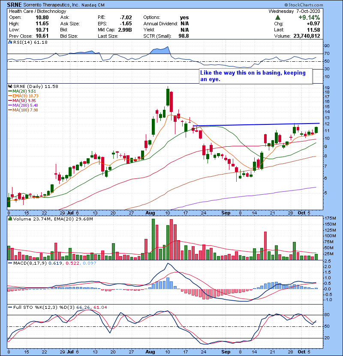
Task: Click the MA(50) 9.95 legend entry
Action: click(x=22, y=100)
